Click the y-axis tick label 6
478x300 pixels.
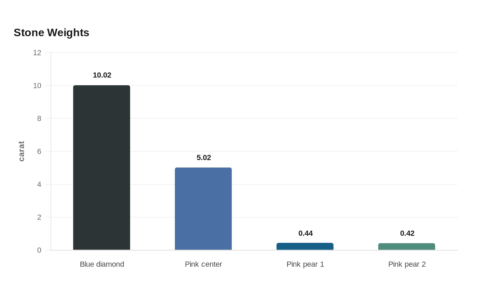pyautogui.click(x=39, y=151)
